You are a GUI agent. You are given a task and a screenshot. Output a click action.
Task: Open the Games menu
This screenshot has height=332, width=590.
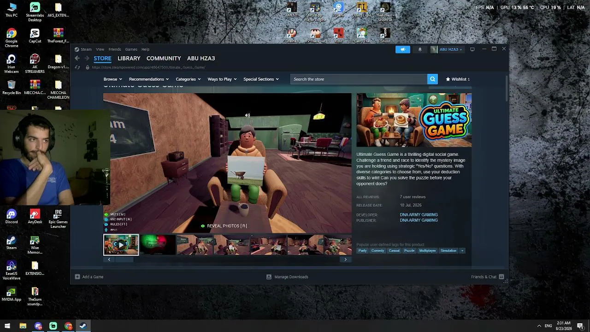click(x=131, y=49)
